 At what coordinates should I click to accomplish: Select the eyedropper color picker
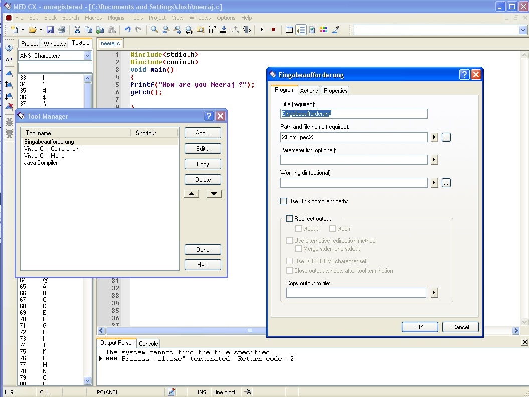pyautogui.click(x=335, y=30)
